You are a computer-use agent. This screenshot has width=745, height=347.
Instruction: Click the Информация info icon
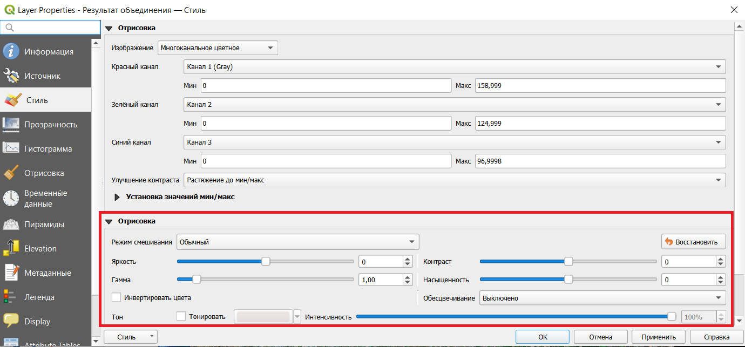[11, 52]
